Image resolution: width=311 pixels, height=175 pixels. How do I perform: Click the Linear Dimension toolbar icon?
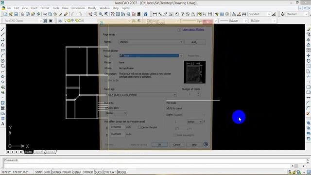pos(155,14)
